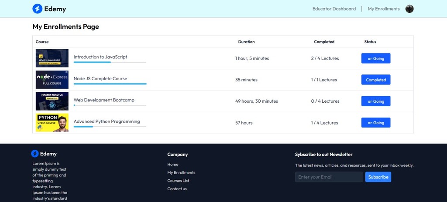
Task: Open Introduction to JavaScript course thumbnail
Action: [52, 58]
